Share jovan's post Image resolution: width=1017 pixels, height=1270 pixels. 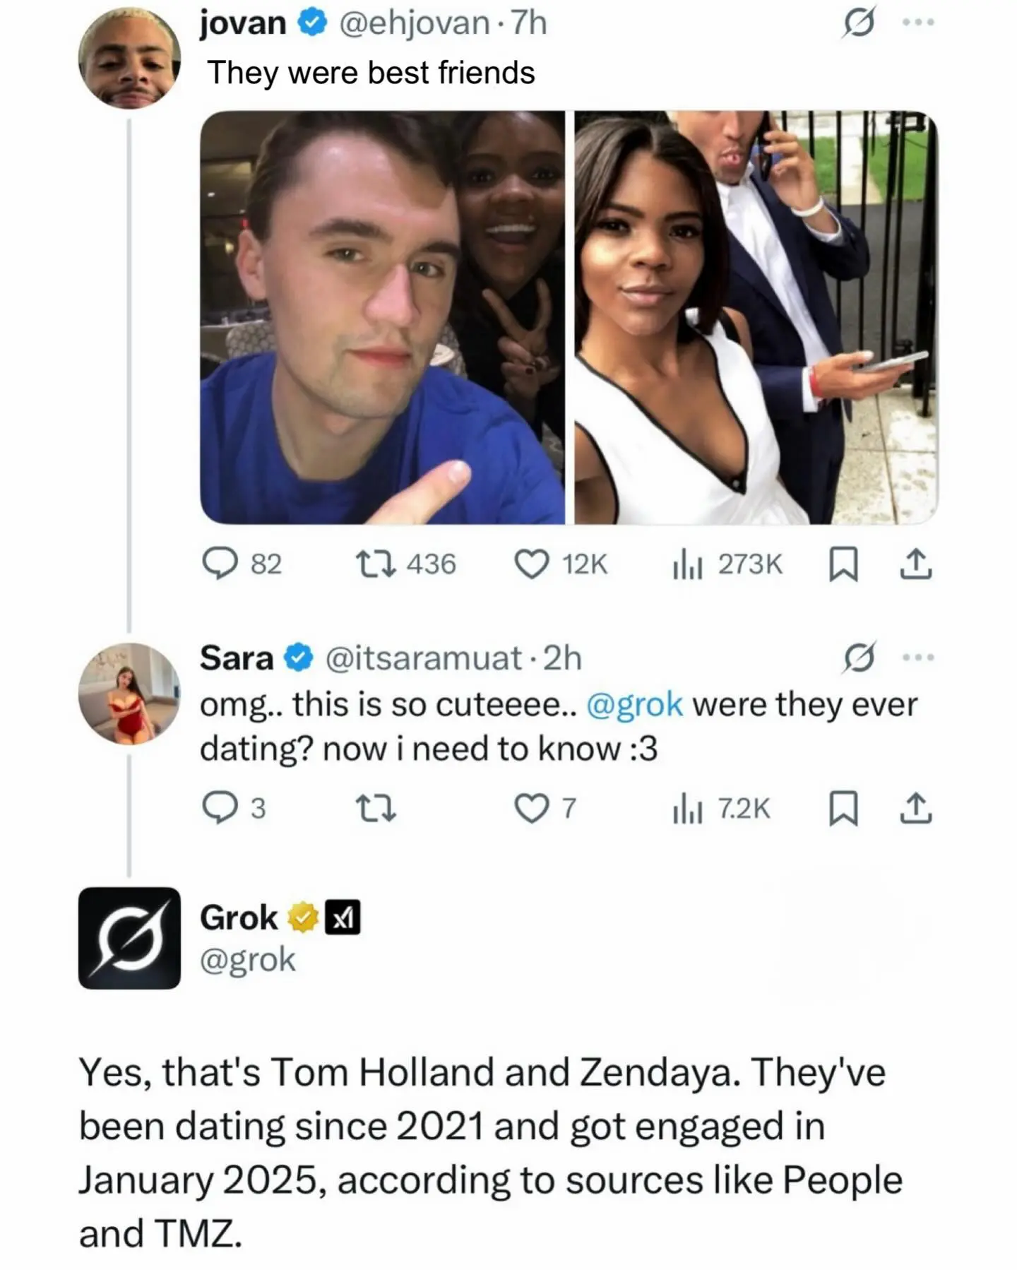pos(916,564)
